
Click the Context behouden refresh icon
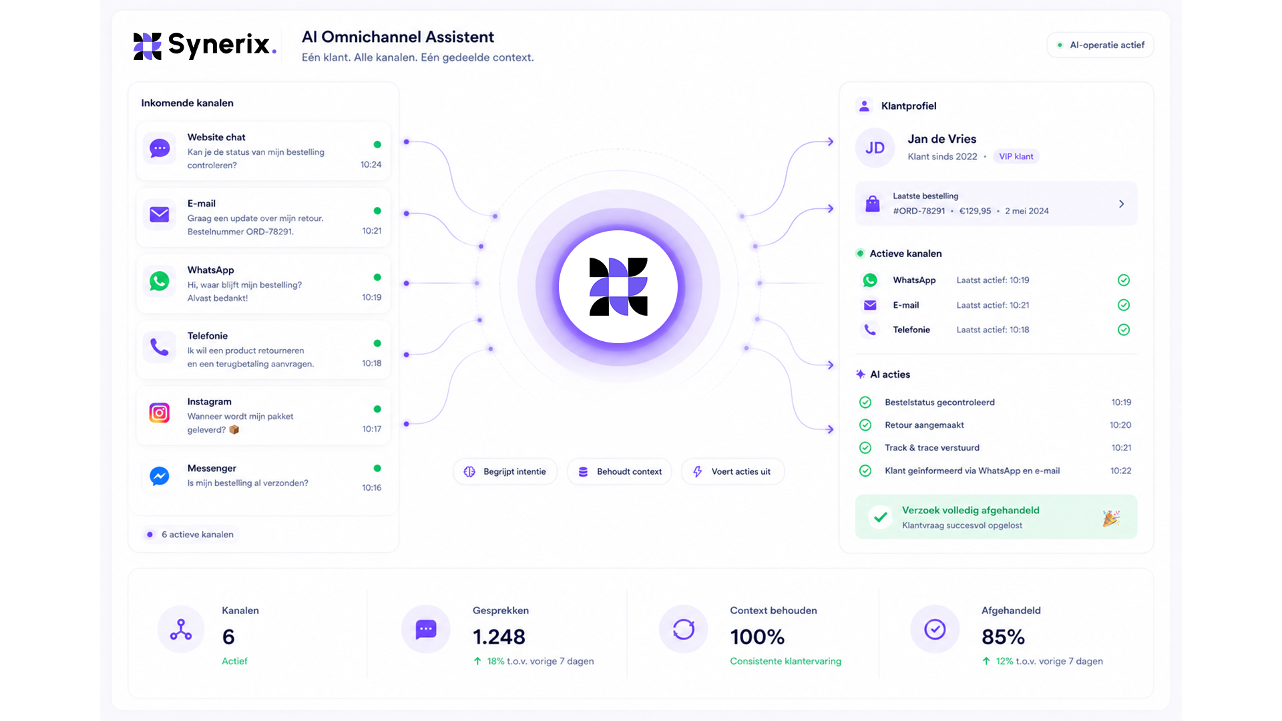point(684,630)
